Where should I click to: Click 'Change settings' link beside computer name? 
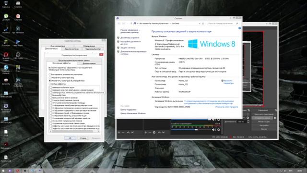[x=228, y=82]
